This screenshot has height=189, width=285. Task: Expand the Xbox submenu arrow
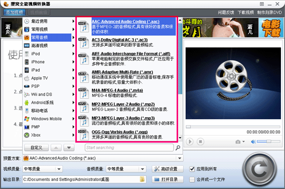[x=73, y=135]
